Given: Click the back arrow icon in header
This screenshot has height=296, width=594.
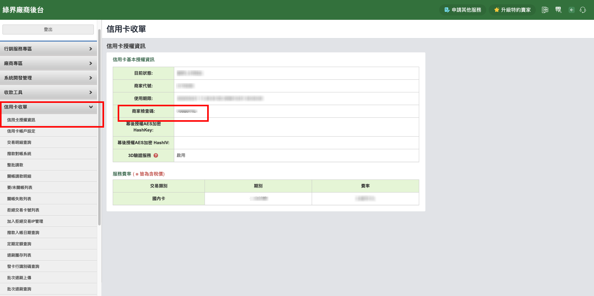Looking at the screenshot, I should tap(571, 10).
